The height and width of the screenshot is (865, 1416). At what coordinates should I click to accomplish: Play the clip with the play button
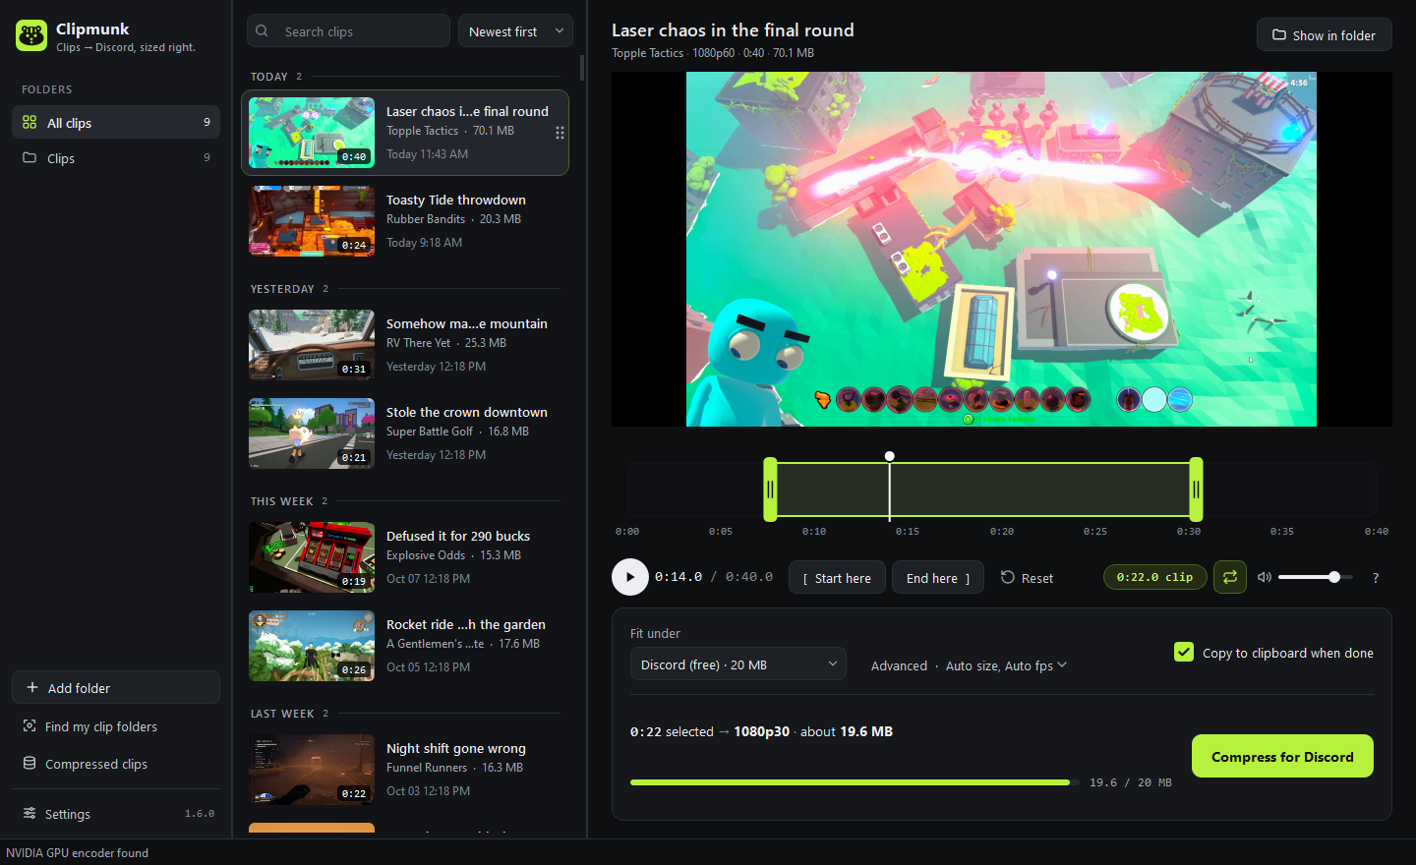click(630, 577)
